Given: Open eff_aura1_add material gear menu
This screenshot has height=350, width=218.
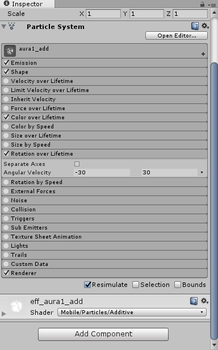Looking at the screenshot, I should [x=205, y=301].
